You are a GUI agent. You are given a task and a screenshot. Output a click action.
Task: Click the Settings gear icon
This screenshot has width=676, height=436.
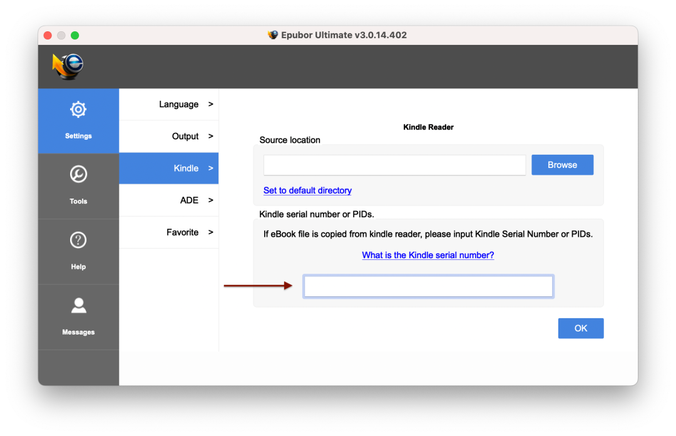pos(78,110)
